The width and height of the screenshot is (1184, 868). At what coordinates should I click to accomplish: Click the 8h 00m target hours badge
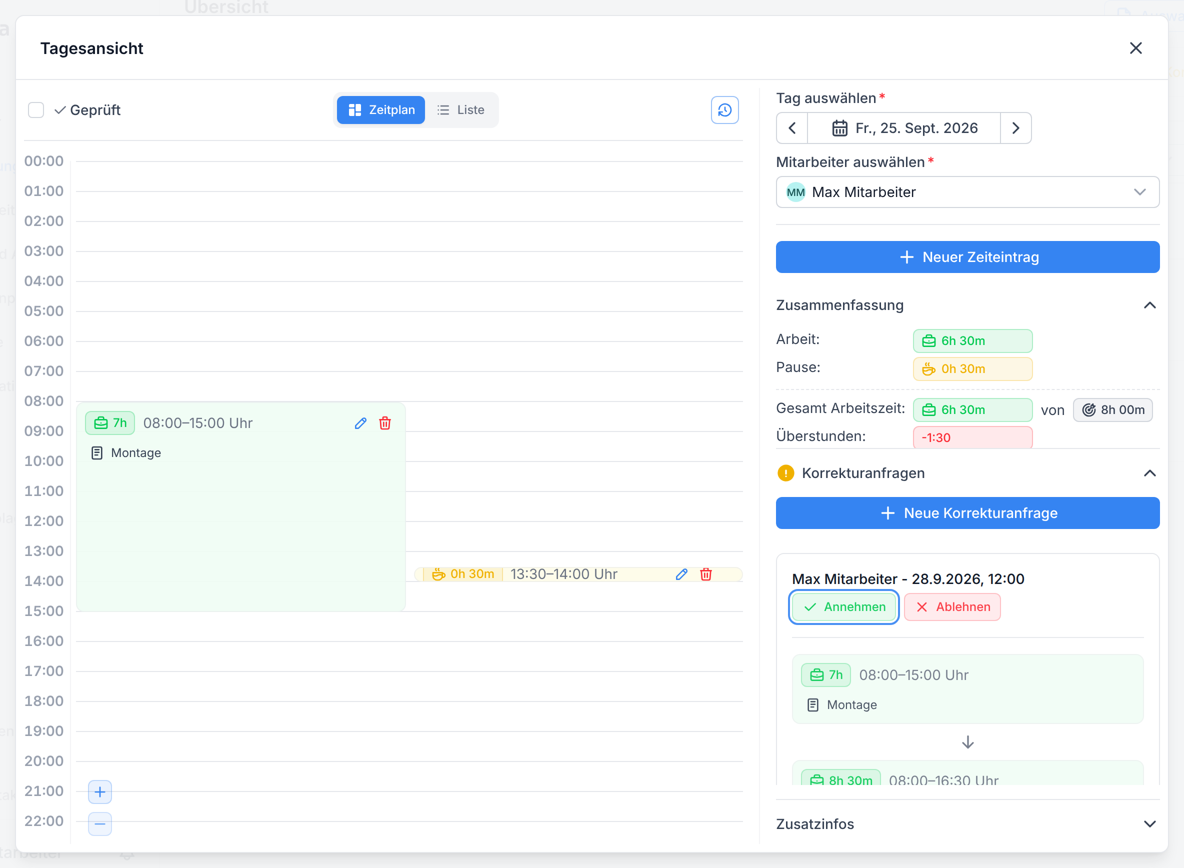(1112, 410)
